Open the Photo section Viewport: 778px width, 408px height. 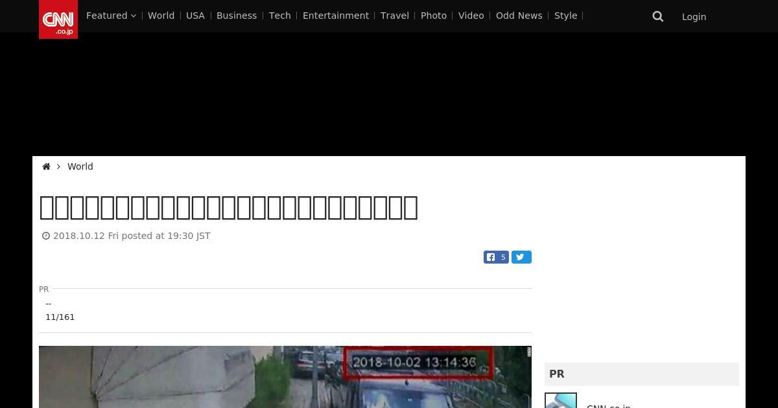coord(434,16)
